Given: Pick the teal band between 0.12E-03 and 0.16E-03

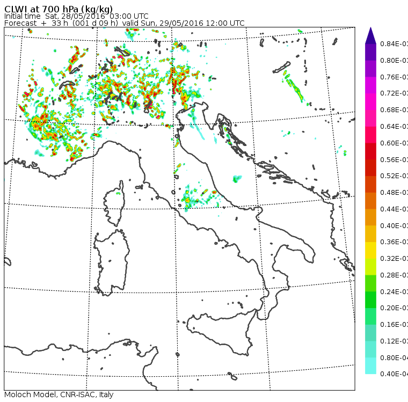Looking at the screenshot, I should click(370, 333).
